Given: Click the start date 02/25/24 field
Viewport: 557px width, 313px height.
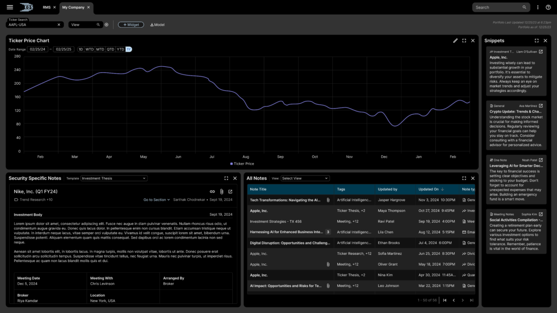Looking at the screenshot, I should pos(38,49).
